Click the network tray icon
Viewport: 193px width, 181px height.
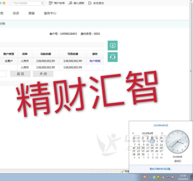[168, 177]
